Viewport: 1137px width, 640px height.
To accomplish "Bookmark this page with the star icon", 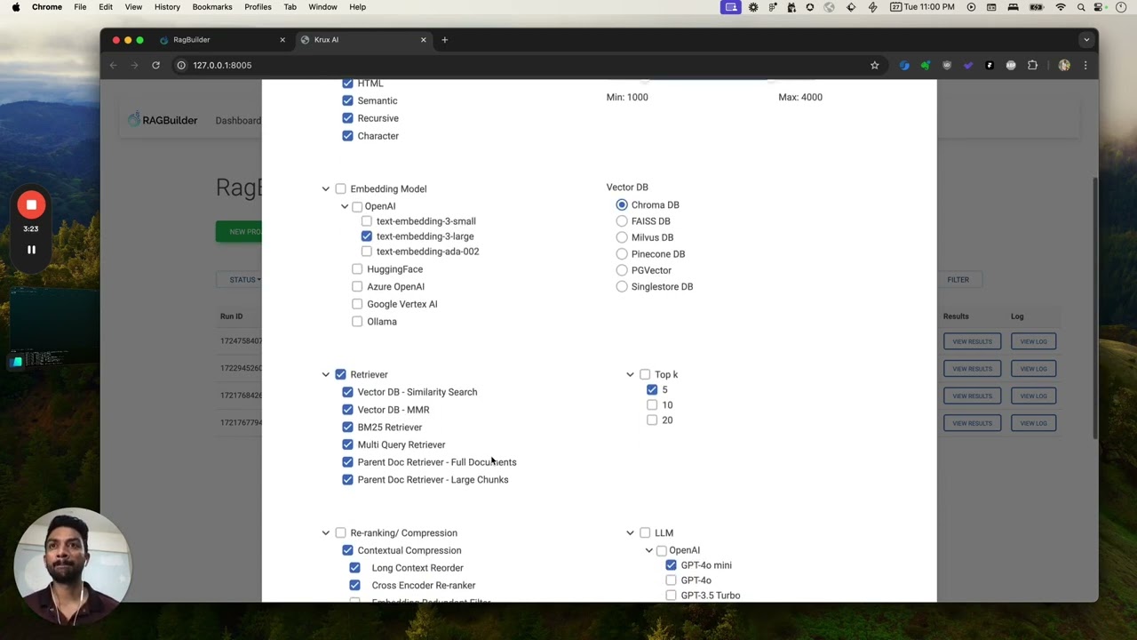I will pyautogui.click(x=874, y=65).
